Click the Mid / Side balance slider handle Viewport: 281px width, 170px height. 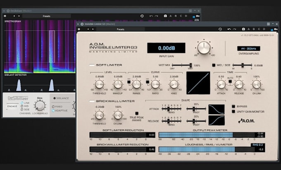coord(243,65)
